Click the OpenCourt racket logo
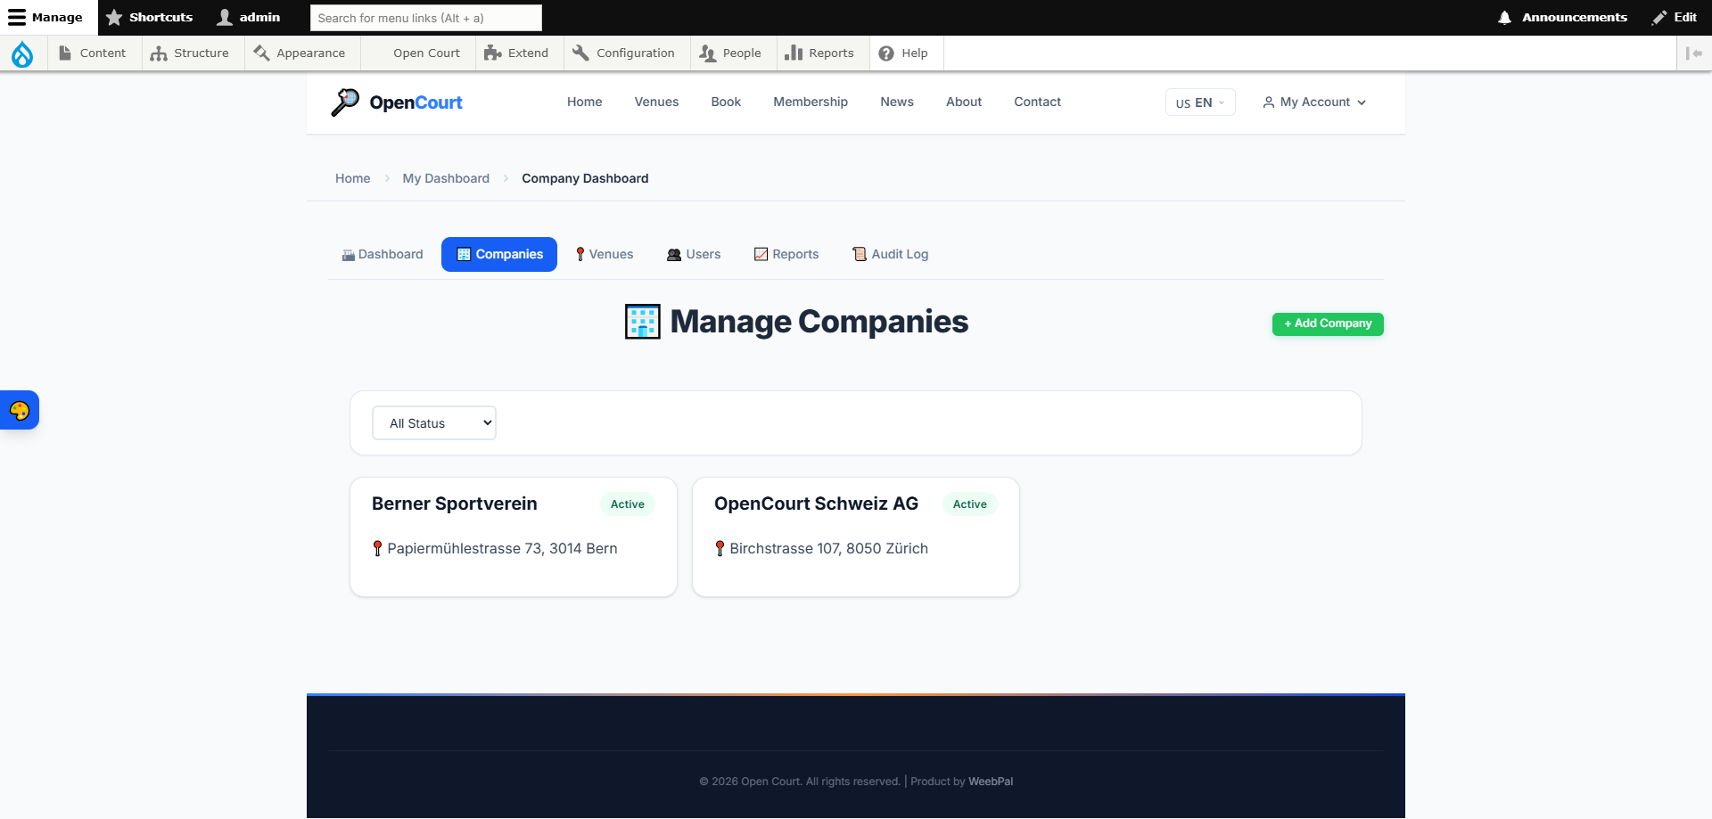This screenshot has height=819, width=1712. [x=345, y=102]
